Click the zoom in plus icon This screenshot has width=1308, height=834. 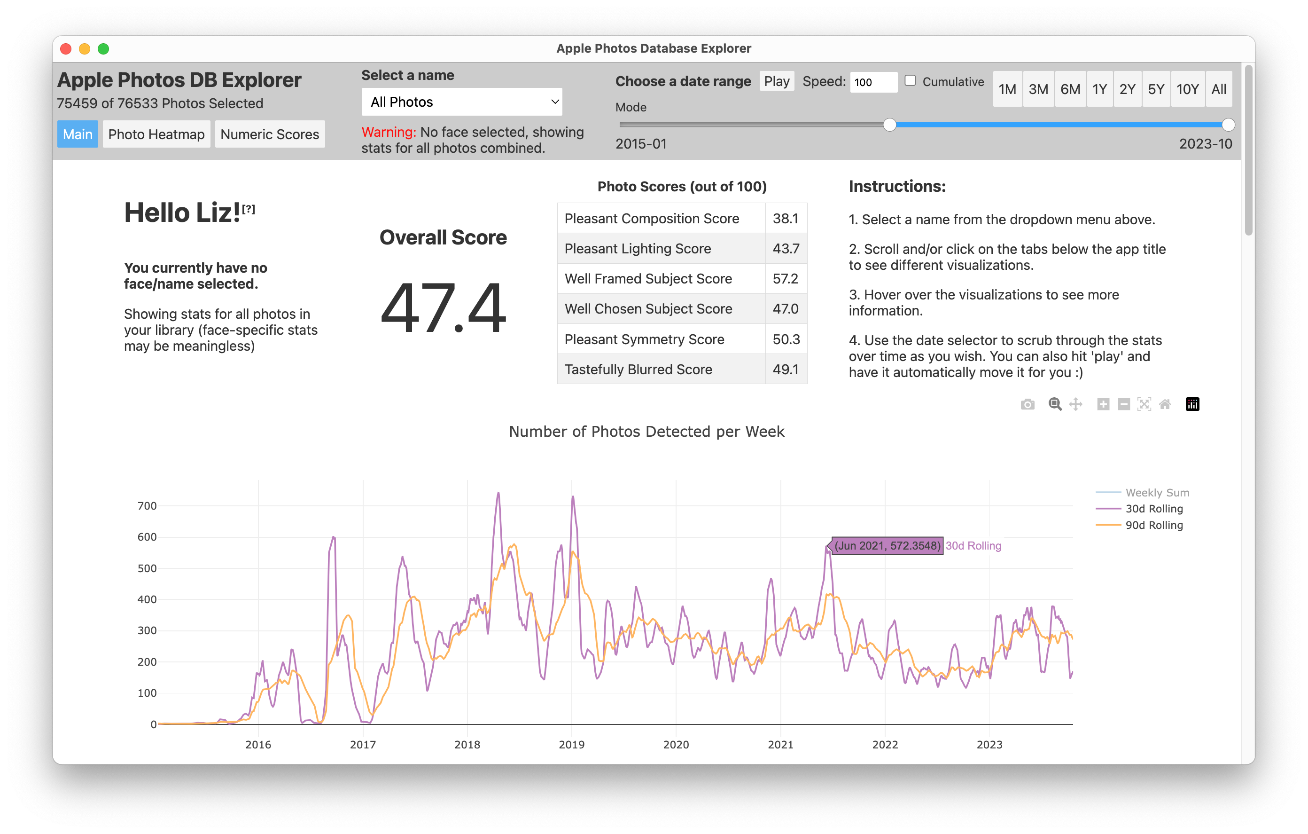pos(1103,404)
